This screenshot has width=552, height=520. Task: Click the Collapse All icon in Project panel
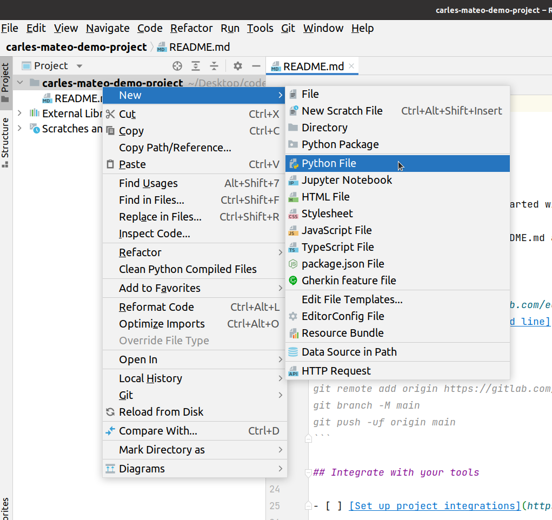(214, 66)
